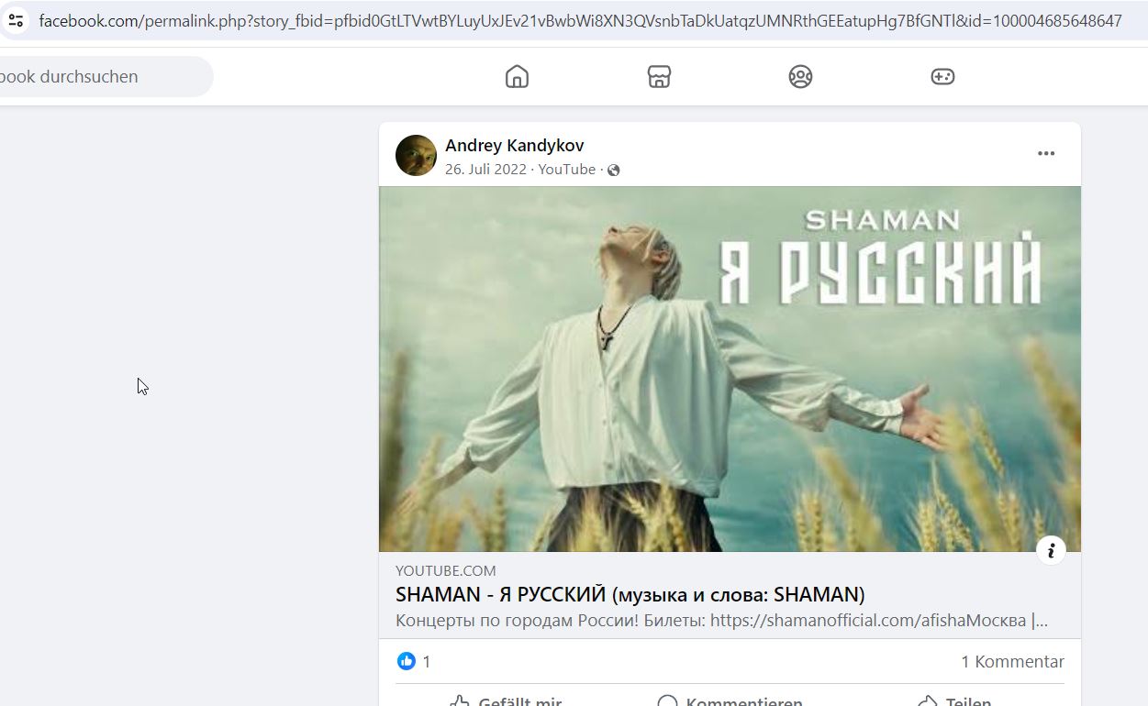Open the Facebook Home icon

[x=517, y=76]
